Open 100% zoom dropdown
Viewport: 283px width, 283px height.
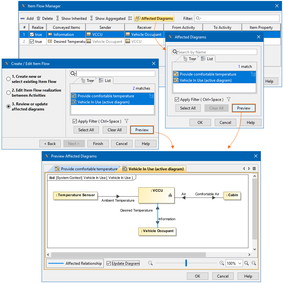coord(234,263)
